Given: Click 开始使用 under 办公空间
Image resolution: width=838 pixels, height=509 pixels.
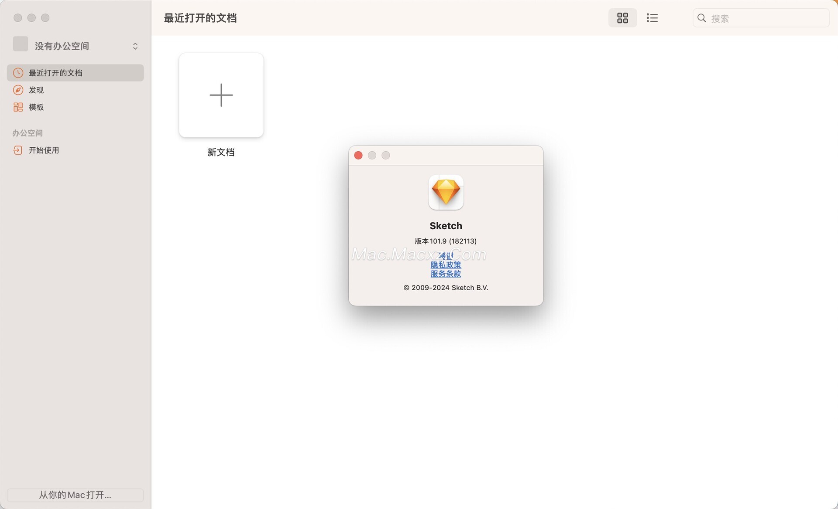Looking at the screenshot, I should [75, 150].
